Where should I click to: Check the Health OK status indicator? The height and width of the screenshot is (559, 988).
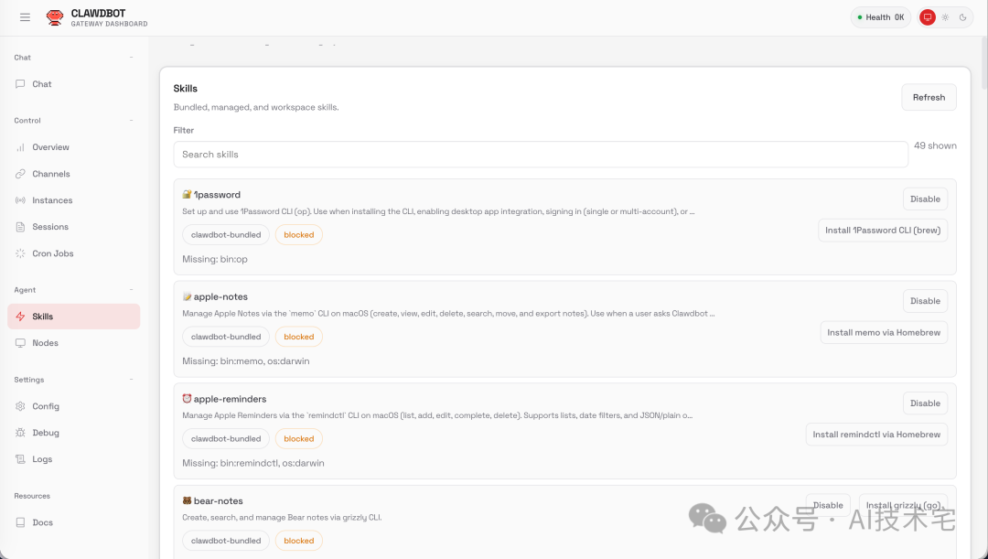click(x=881, y=17)
